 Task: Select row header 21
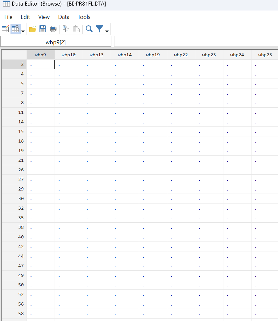14,160
